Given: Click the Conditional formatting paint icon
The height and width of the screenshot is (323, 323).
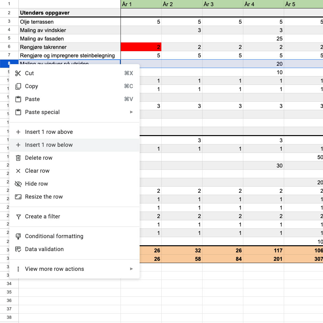Looking at the screenshot, I should (18, 236).
